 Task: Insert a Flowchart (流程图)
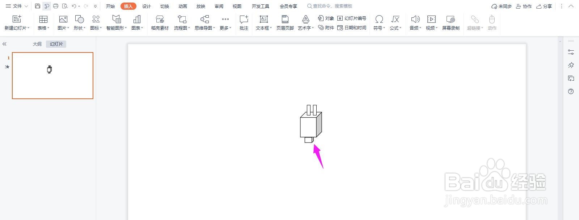182,22
